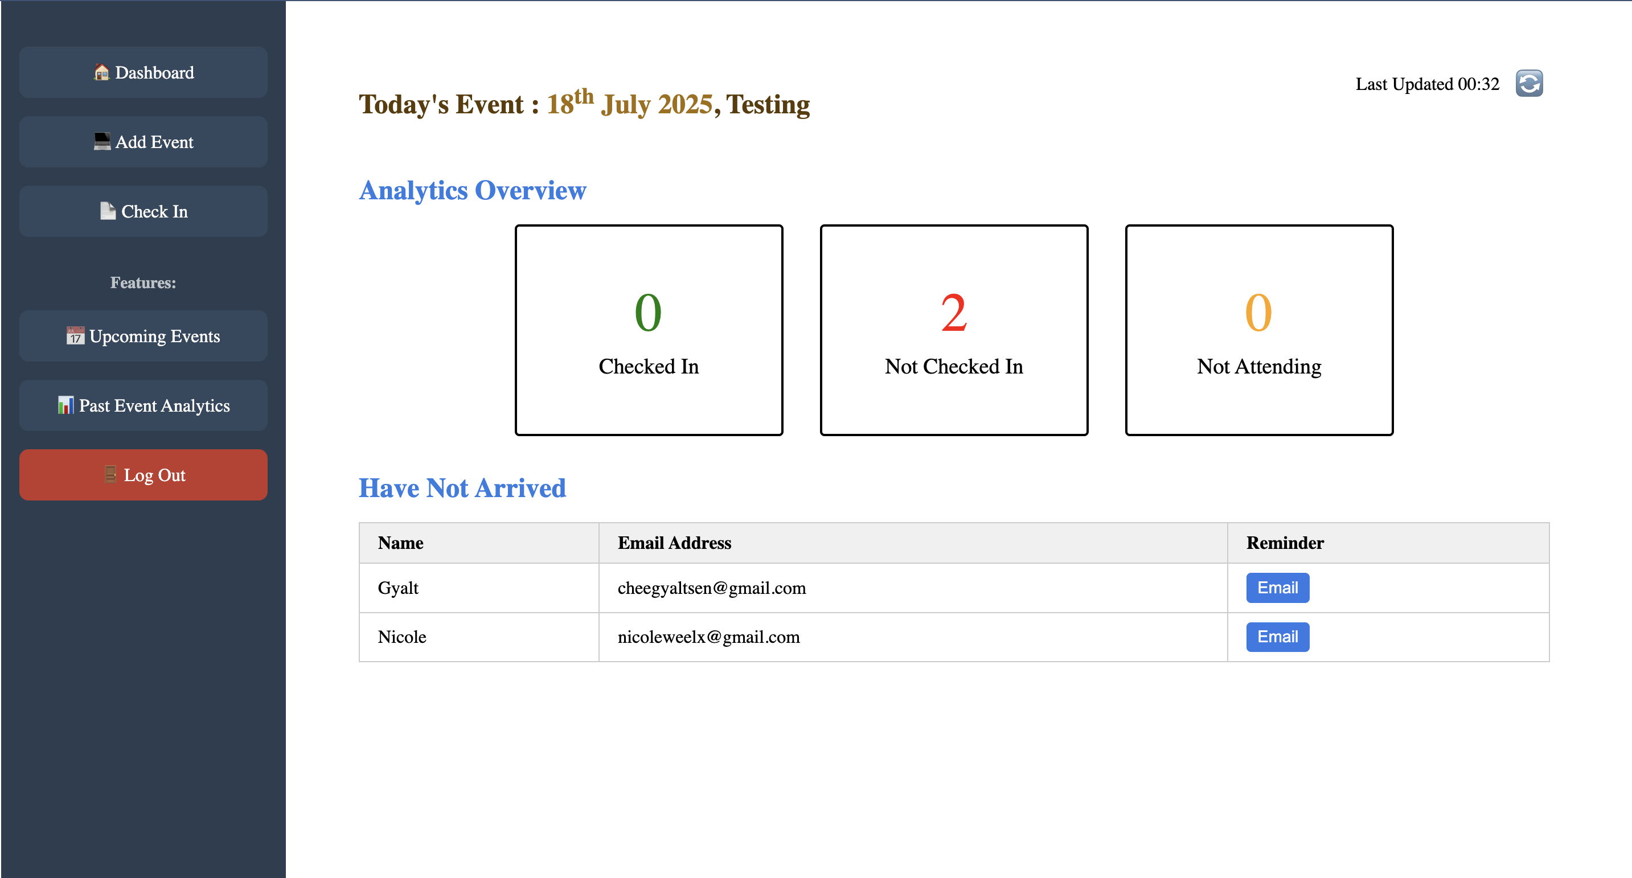Click the house icon on Dashboard
Viewport: 1632px width, 878px height.
click(x=101, y=73)
